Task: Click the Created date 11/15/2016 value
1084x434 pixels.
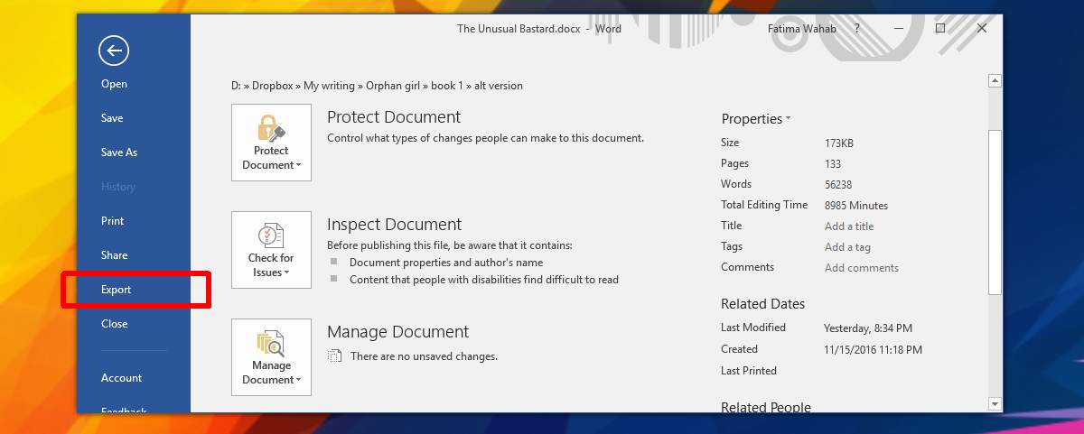Action: point(873,350)
